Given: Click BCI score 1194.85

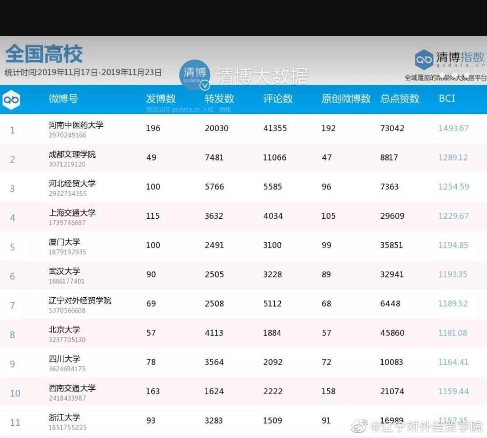Looking at the screenshot, I should click(x=453, y=245).
